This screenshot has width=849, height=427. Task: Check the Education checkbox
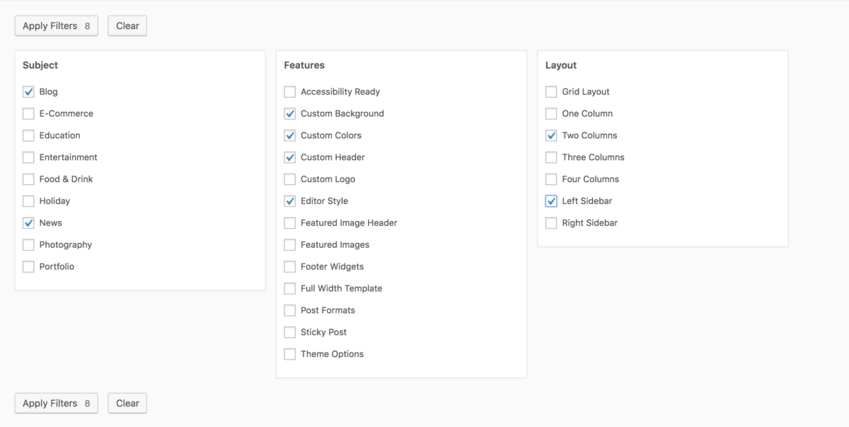click(28, 135)
